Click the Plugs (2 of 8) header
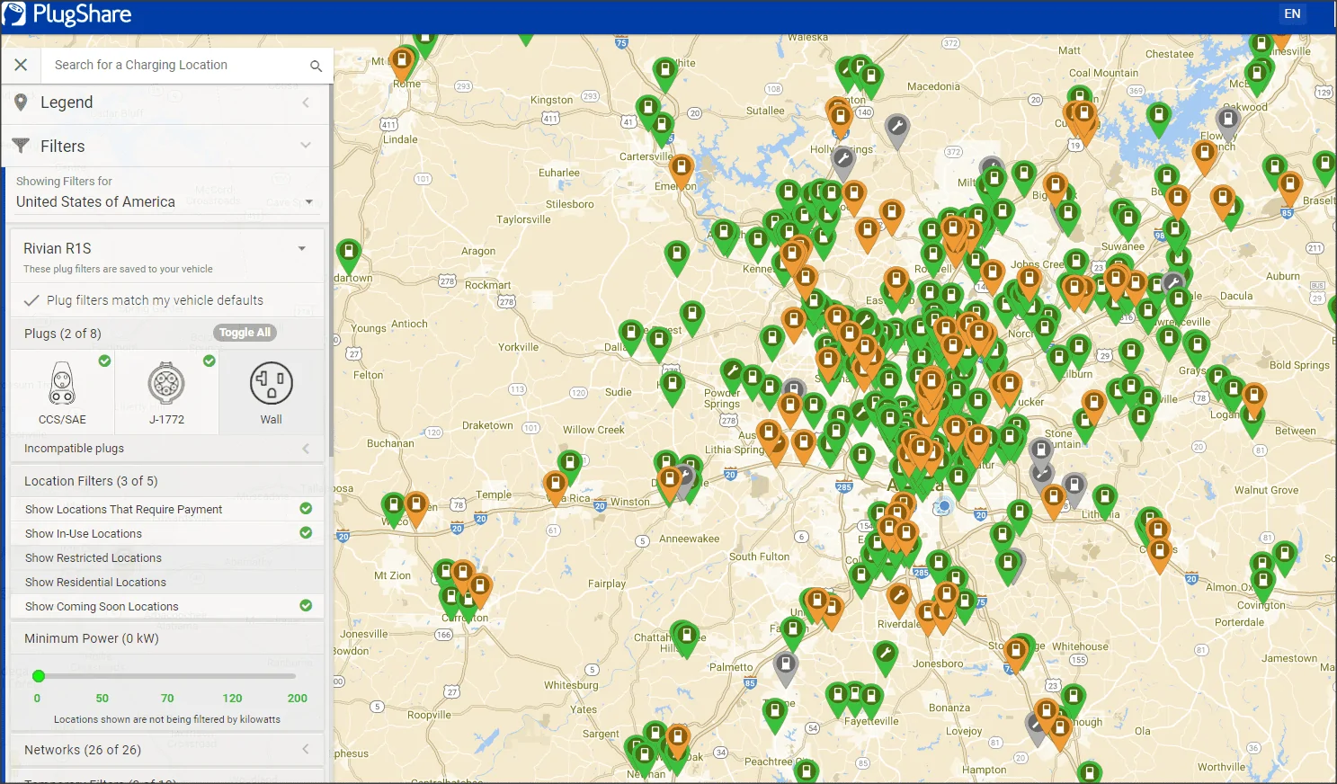This screenshot has width=1337, height=784. coord(63,334)
